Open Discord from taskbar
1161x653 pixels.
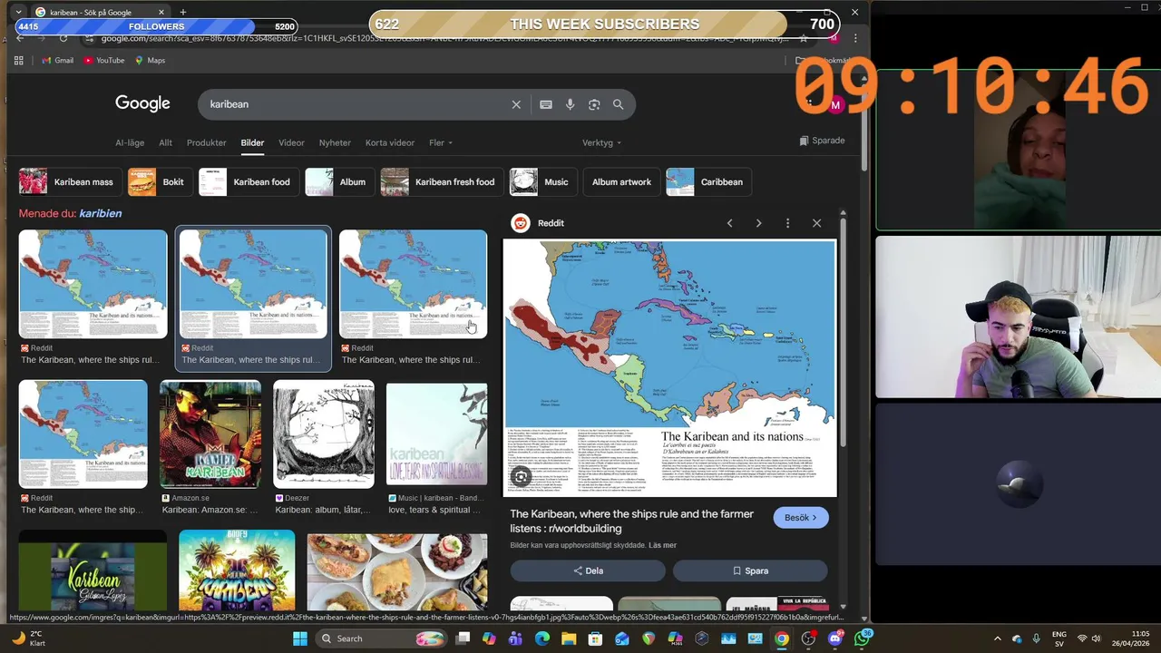pyautogui.click(x=834, y=638)
